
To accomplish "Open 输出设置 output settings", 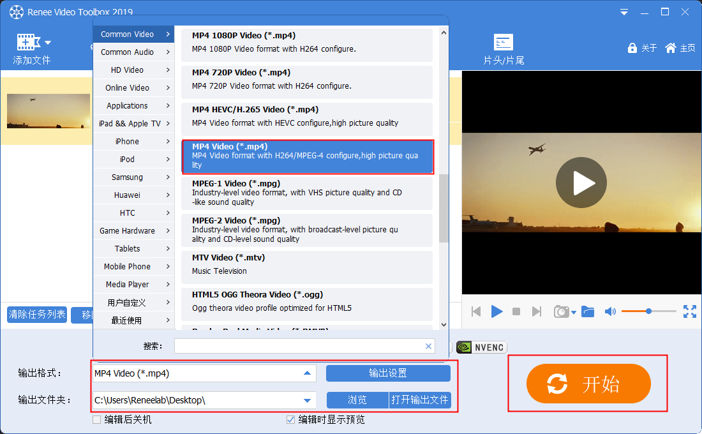I will click(x=388, y=373).
